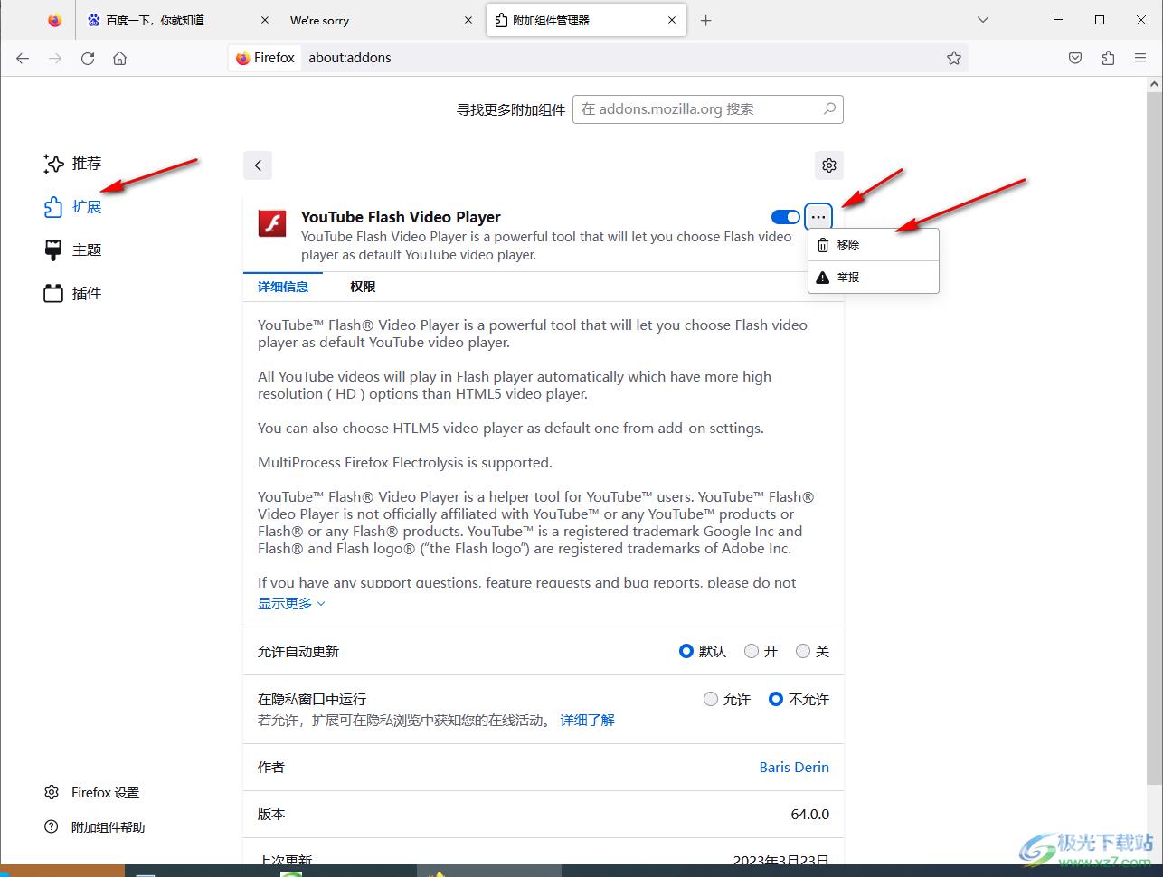Go back to the extensions list arrow
The width and height of the screenshot is (1163, 877).
(258, 165)
